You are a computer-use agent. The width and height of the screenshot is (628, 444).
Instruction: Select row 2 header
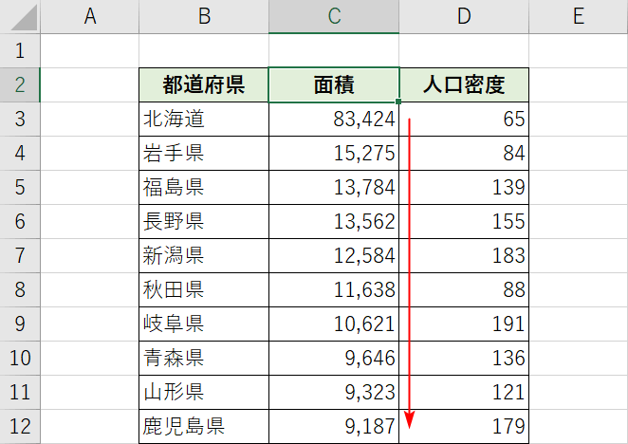coord(20,85)
